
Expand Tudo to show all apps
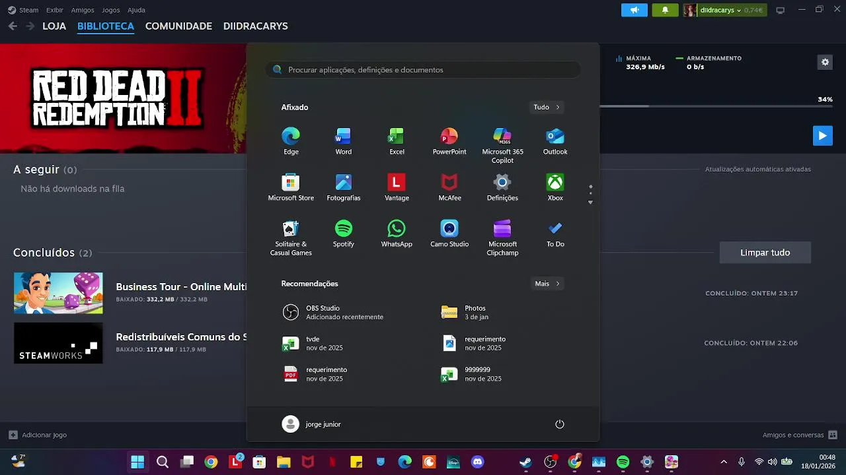tap(547, 107)
